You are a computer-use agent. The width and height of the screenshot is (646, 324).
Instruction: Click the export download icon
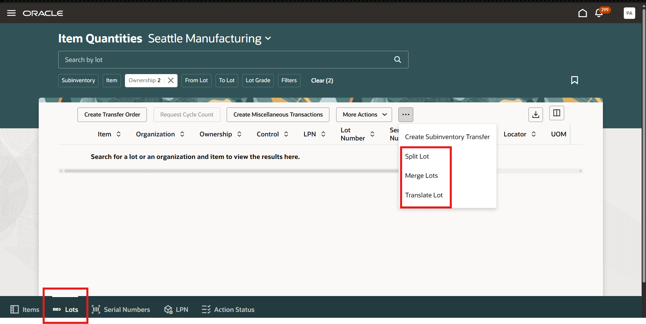tap(536, 115)
